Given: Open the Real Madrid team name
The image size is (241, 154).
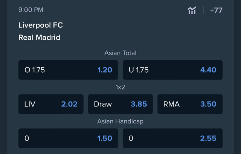Looking at the screenshot, I should pos(39,37).
